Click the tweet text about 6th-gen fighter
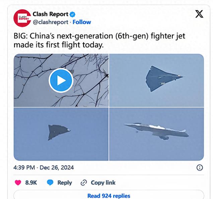The image size is (213, 199). (99, 40)
